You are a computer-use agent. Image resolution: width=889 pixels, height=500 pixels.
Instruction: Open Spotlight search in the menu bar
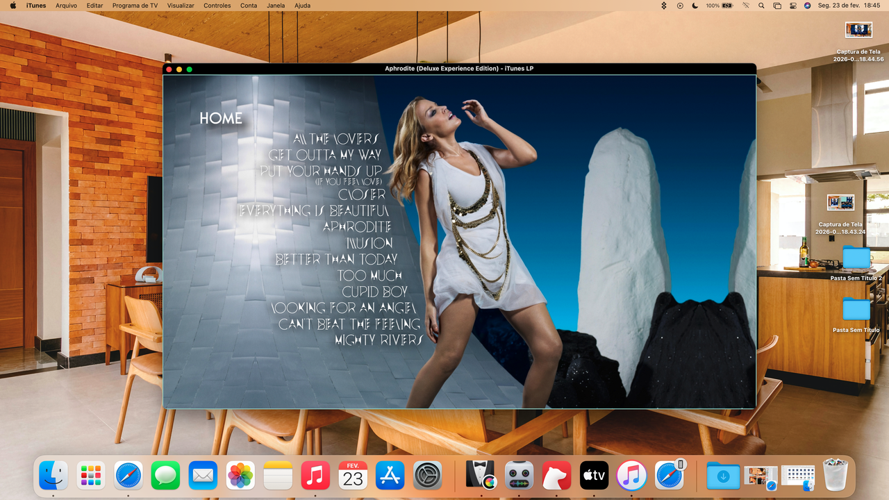click(762, 6)
